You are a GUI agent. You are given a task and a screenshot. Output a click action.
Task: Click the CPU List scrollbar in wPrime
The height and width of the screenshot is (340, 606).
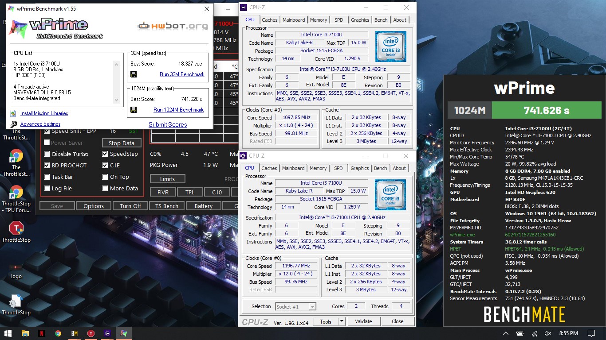[x=117, y=83]
